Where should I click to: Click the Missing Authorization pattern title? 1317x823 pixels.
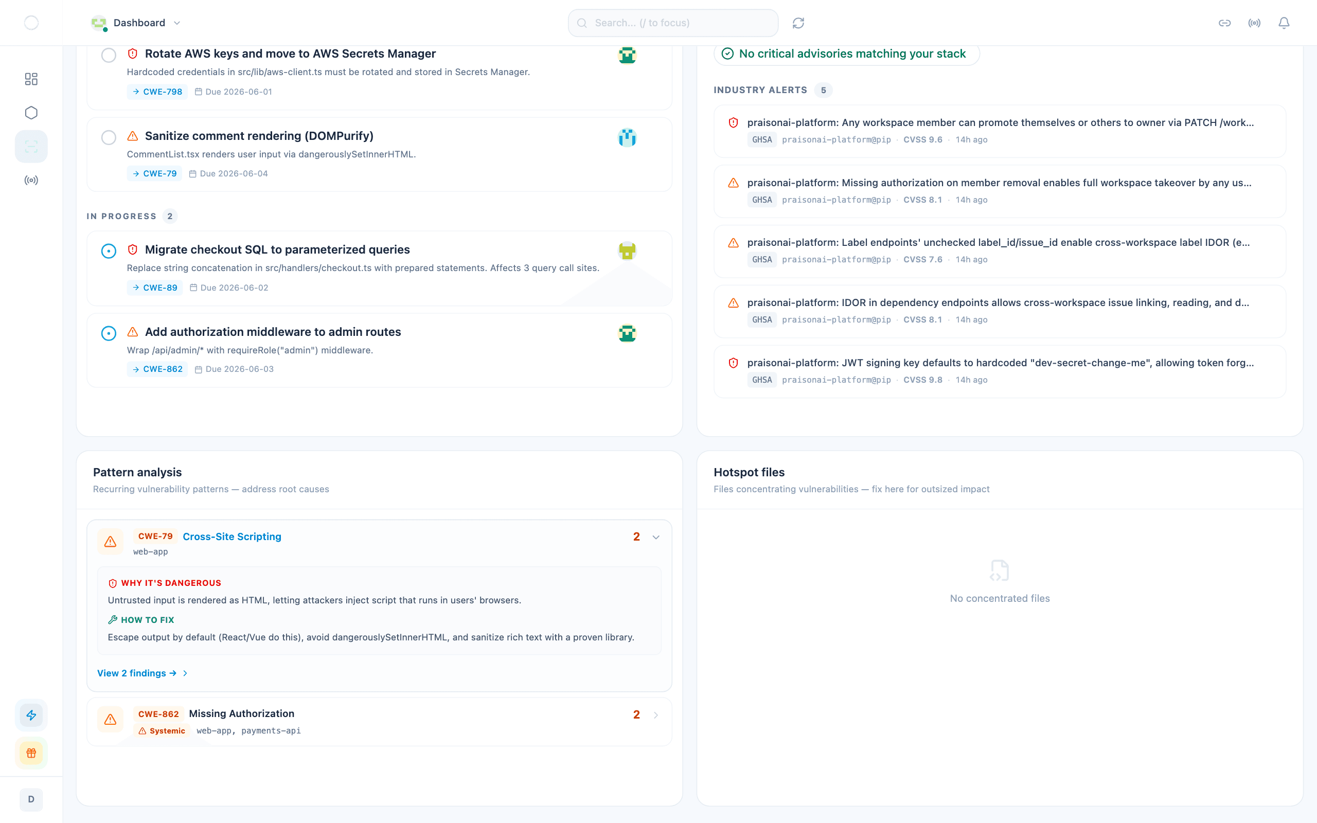[242, 713]
